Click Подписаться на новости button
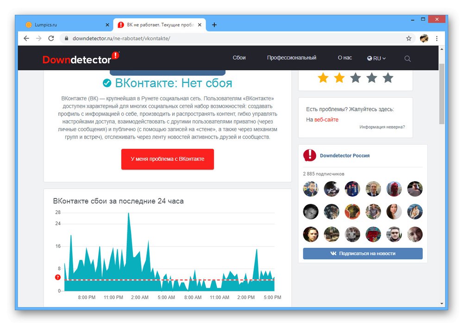 pyautogui.click(x=363, y=253)
